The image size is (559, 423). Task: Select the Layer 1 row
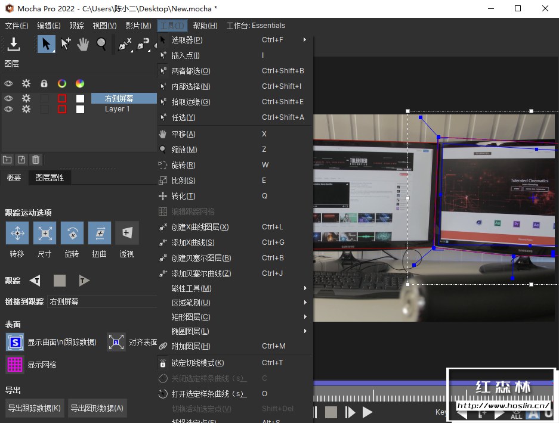pos(123,109)
